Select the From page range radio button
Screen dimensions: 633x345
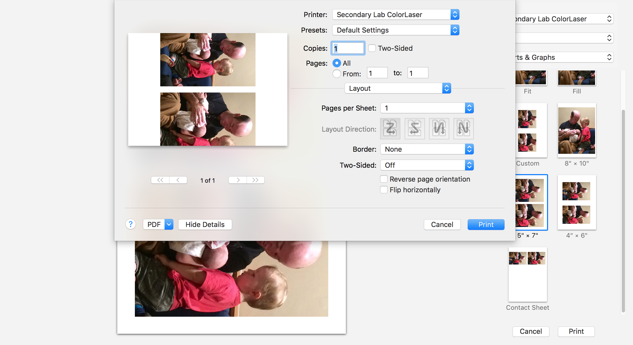pos(337,74)
